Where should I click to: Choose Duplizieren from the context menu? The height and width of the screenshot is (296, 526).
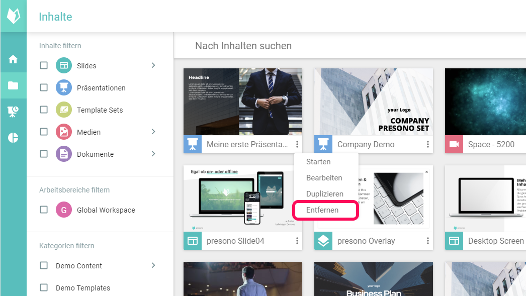tap(326, 194)
